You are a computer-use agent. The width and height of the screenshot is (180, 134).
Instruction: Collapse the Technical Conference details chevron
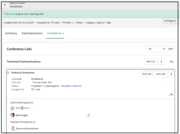coord(172,94)
